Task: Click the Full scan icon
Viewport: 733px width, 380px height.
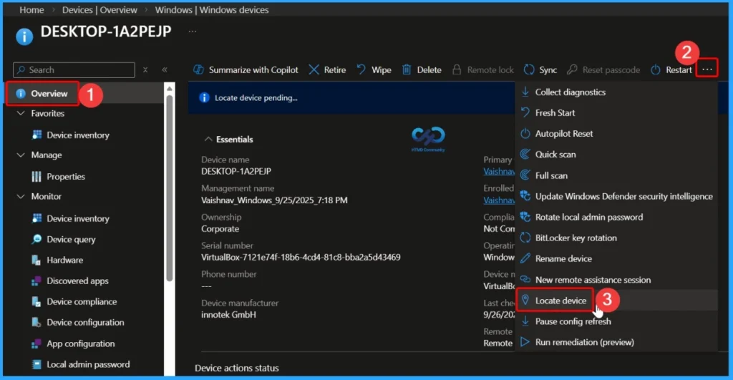Action: 525,175
